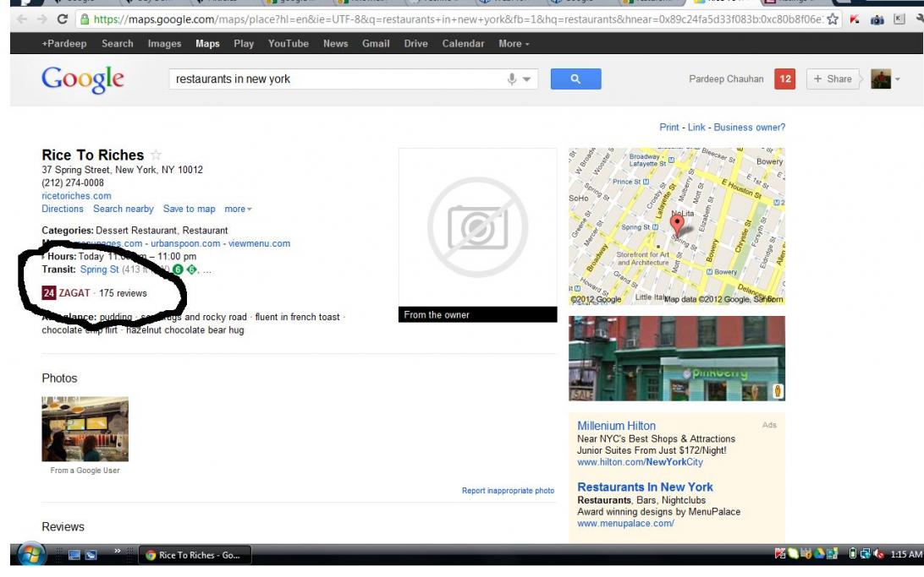Click the red map pin marker
924x577 pixels.
[x=677, y=225]
